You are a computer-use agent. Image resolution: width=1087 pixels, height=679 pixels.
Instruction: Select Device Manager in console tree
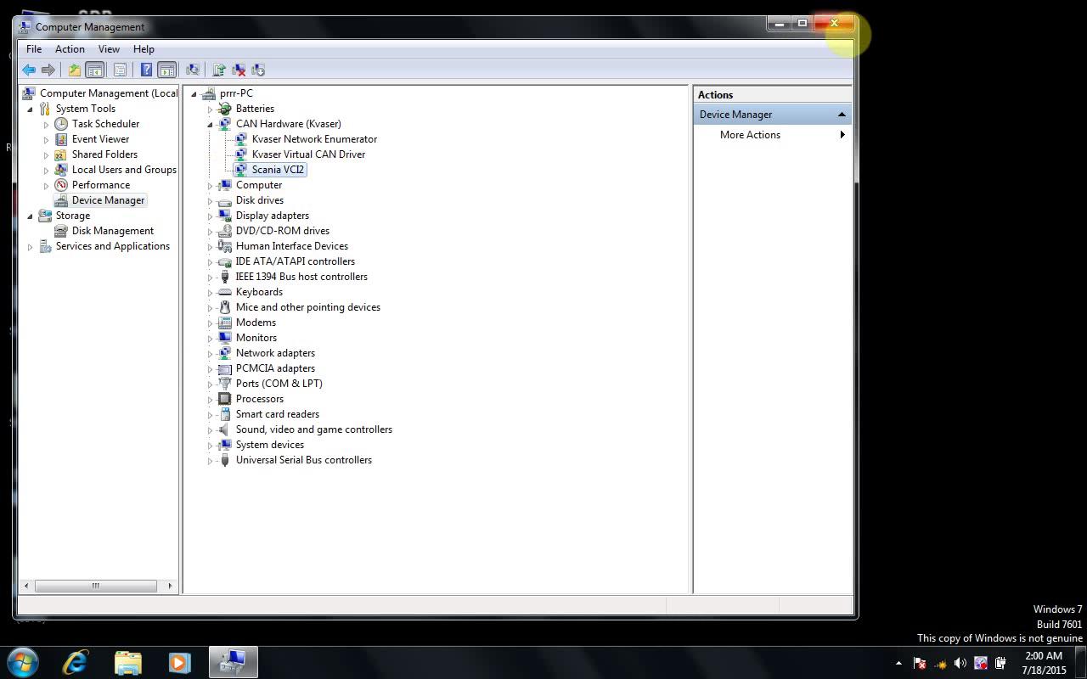(x=109, y=200)
